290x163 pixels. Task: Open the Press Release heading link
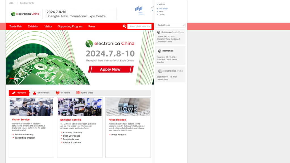click(117, 120)
